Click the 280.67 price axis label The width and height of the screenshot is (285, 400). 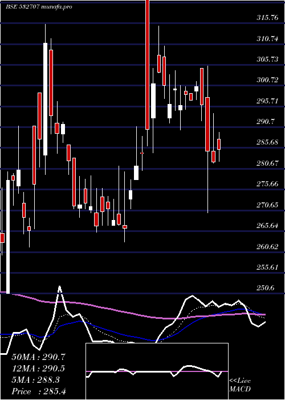(267, 163)
